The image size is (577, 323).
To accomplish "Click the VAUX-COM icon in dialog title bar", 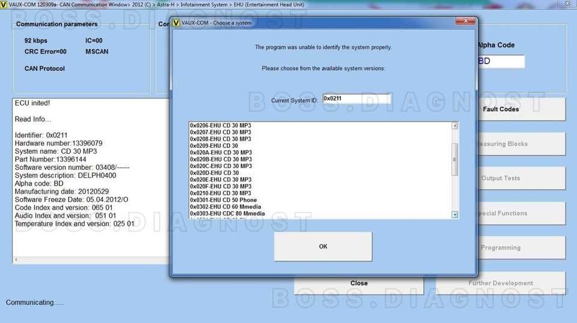I will point(176,23).
